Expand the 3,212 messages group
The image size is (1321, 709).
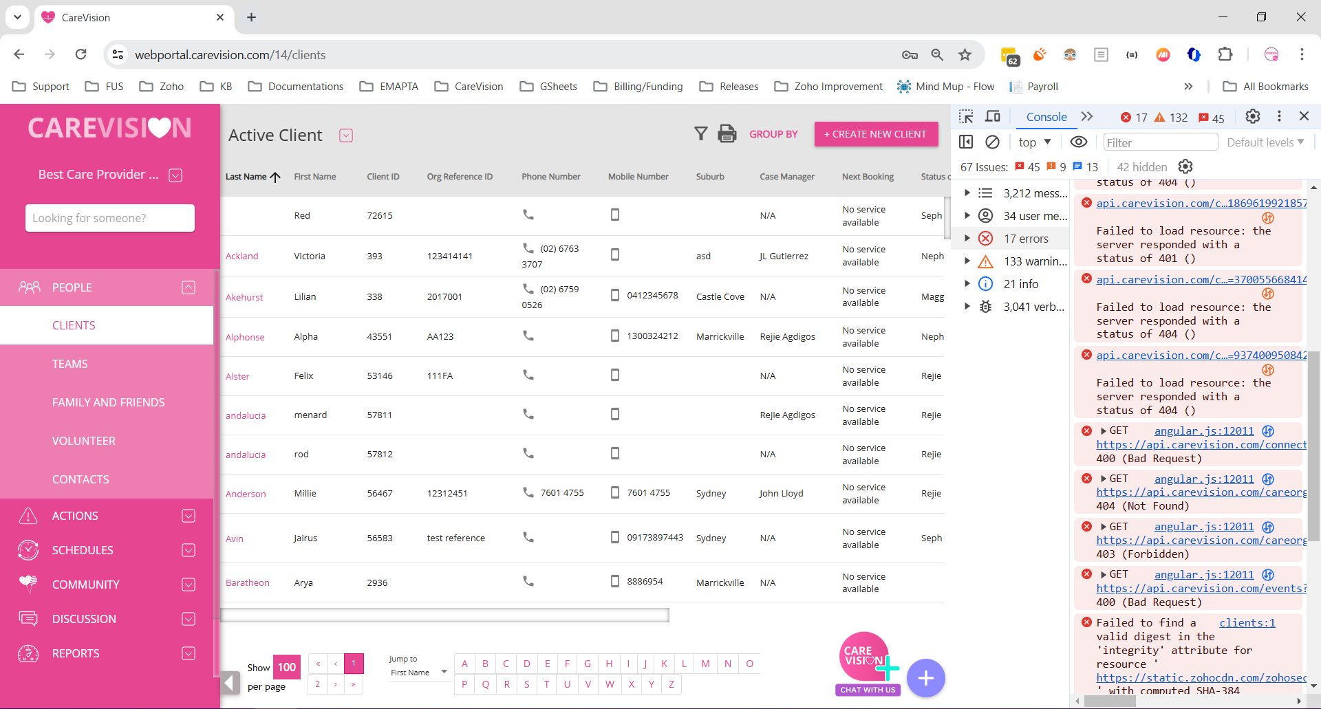tap(967, 193)
